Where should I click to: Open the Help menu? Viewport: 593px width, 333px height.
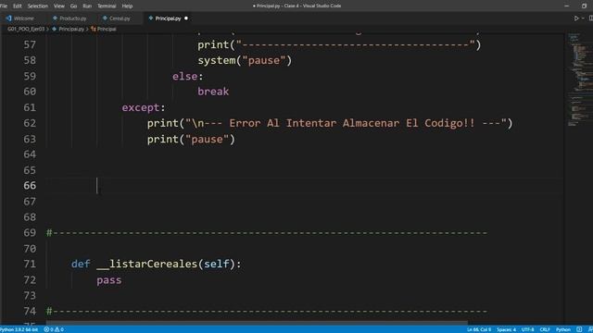pos(127,6)
